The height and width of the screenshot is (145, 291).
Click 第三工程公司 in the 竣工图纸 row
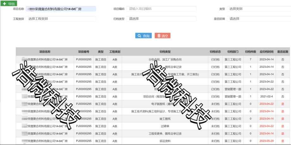(233, 119)
